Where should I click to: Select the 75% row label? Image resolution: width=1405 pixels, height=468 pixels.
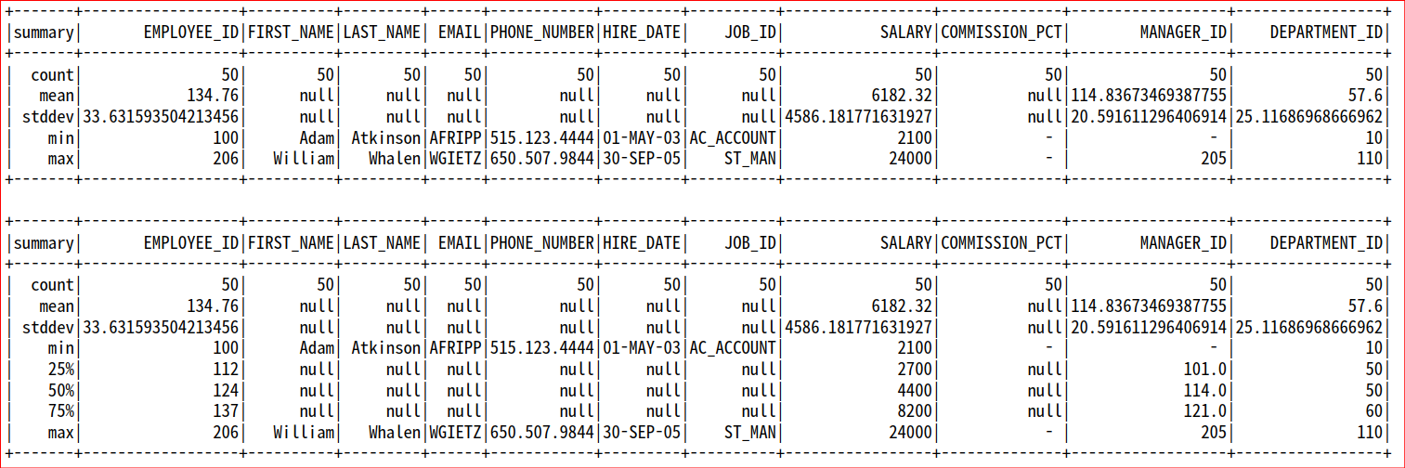[x=60, y=411]
